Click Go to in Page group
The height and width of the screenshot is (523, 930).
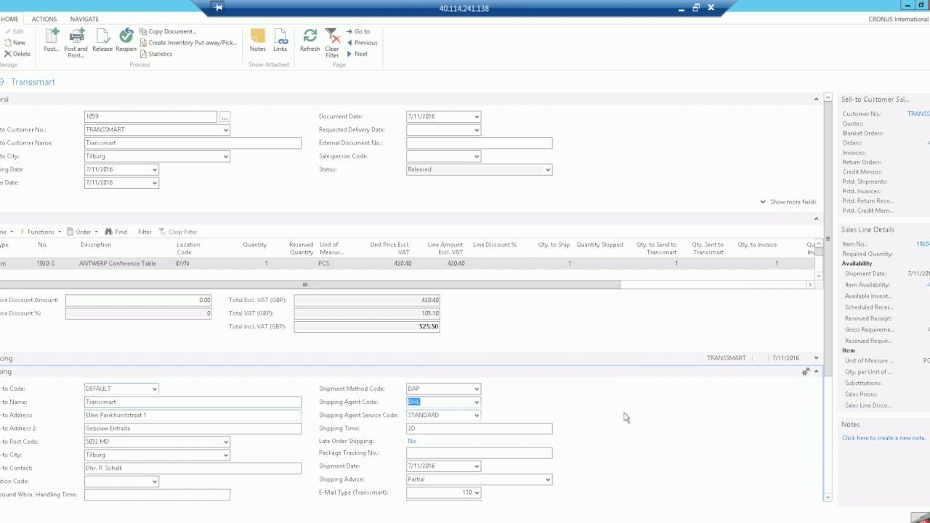point(357,32)
